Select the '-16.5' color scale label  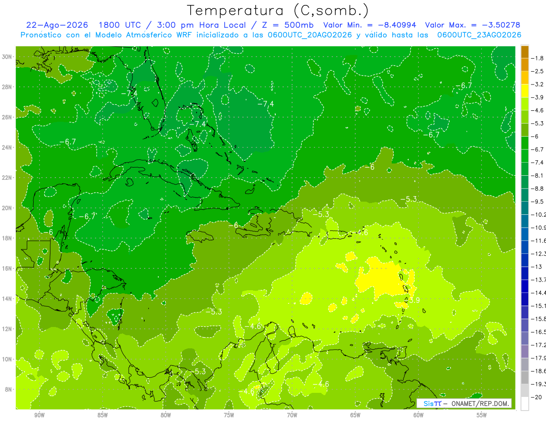pyautogui.click(x=538, y=332)
